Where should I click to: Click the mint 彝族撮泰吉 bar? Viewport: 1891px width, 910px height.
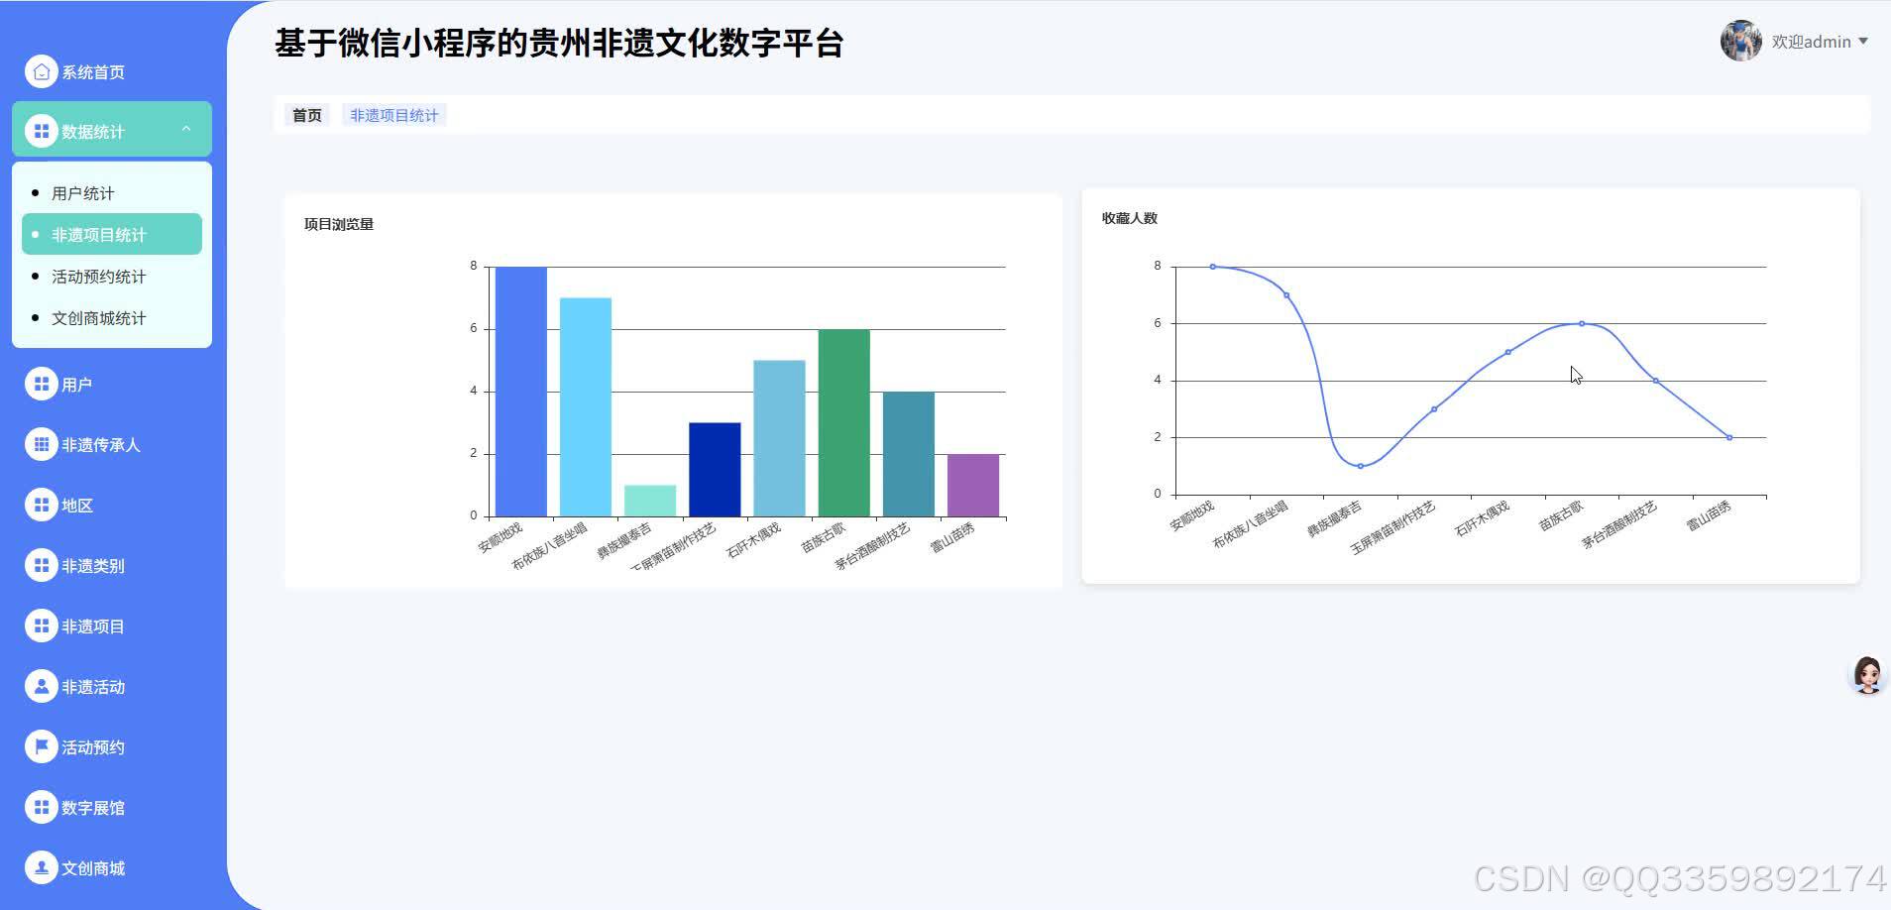(x=650, y=501)
